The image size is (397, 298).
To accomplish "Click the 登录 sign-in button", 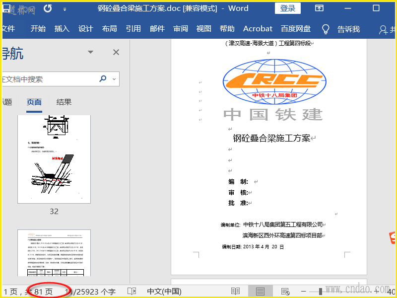I will click(288, 8).
